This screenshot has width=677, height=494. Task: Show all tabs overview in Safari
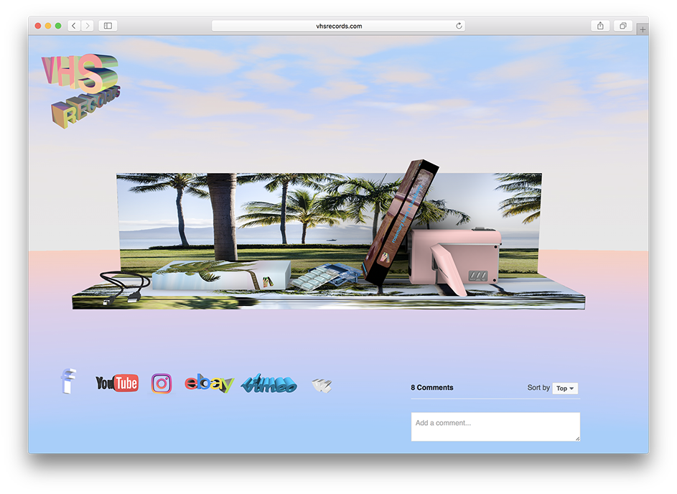622,26
